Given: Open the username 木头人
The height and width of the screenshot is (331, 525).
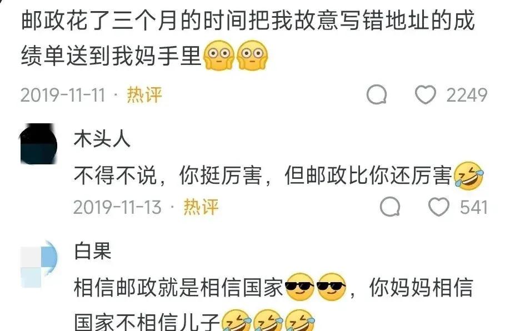Looking at the screenshot, I should [102, 139].
